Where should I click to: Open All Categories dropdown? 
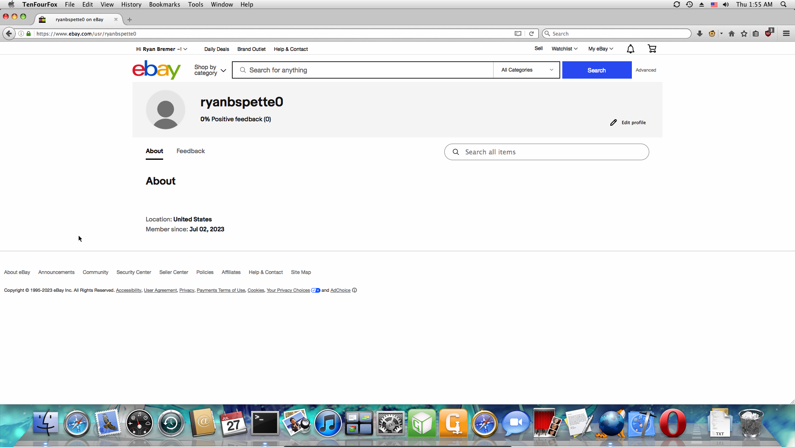click(527, 70)
